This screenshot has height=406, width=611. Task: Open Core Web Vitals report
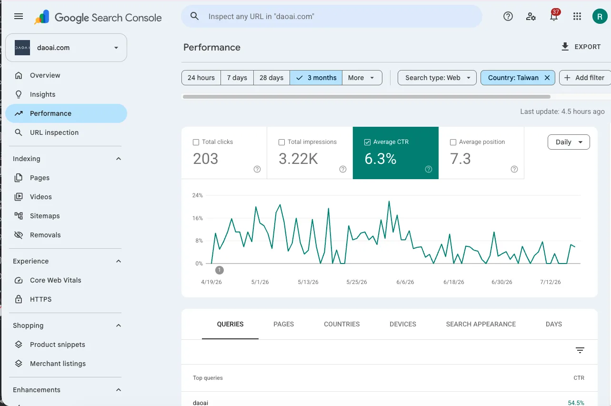pyautogui.click(x=66, y=280)
